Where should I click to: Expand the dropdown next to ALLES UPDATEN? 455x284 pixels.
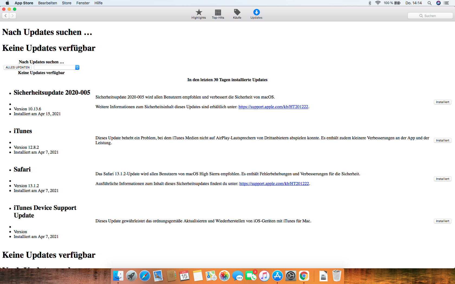pyautogui.click(x=57, y=67)
